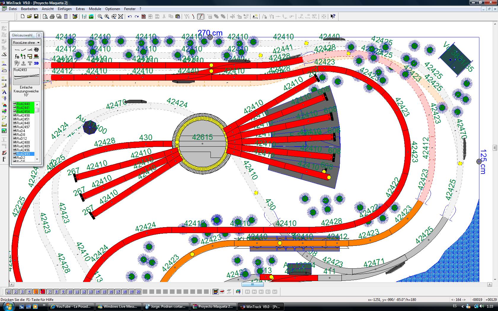Zoom out with the minus magnifier
Viewport: 498px width, 311px height.
pos(100,17)
